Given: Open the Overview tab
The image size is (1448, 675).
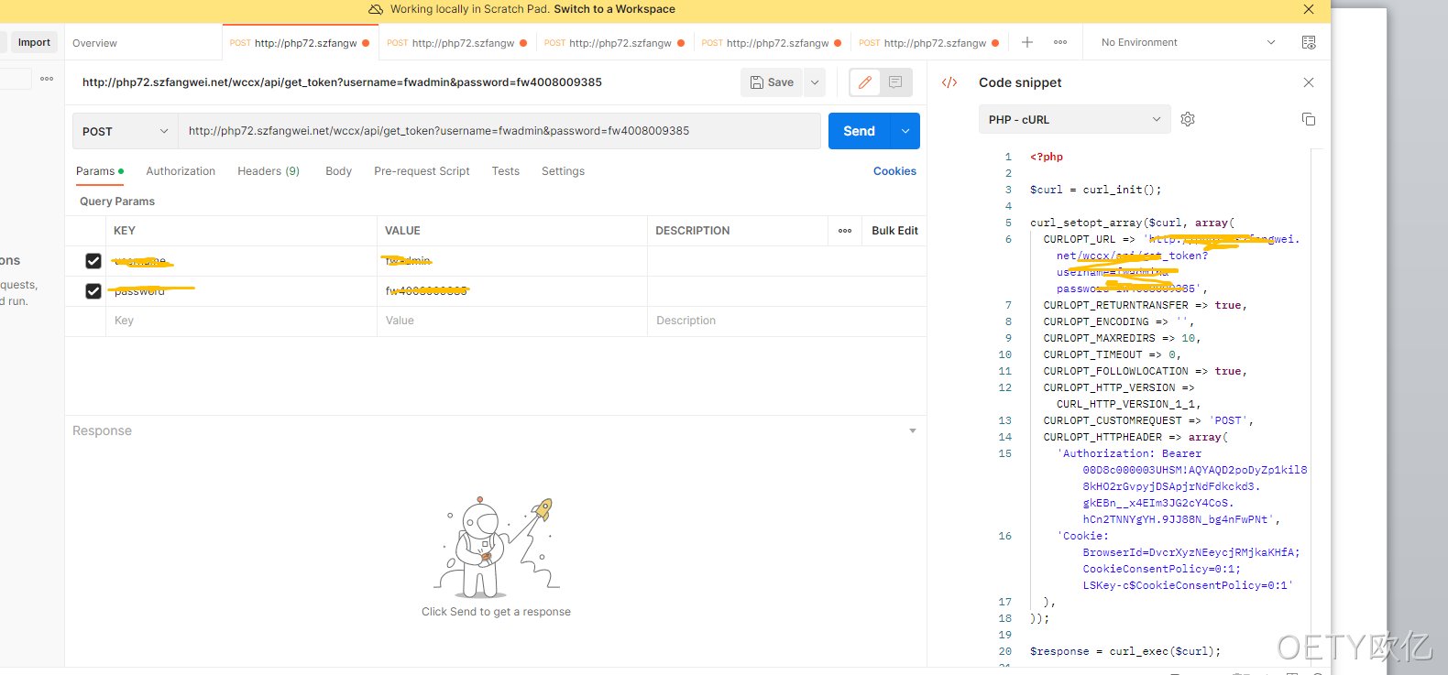Looking at the screenshot, I should [94, 43].
